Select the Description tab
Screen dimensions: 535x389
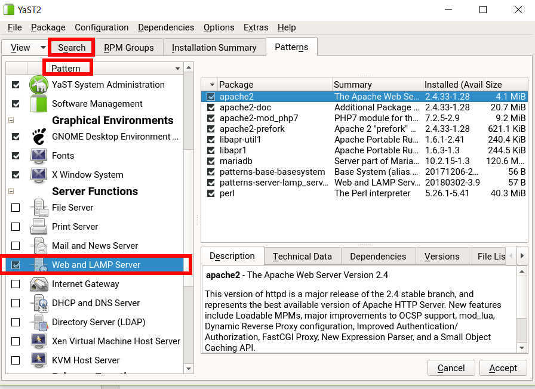tap(232, 256)
